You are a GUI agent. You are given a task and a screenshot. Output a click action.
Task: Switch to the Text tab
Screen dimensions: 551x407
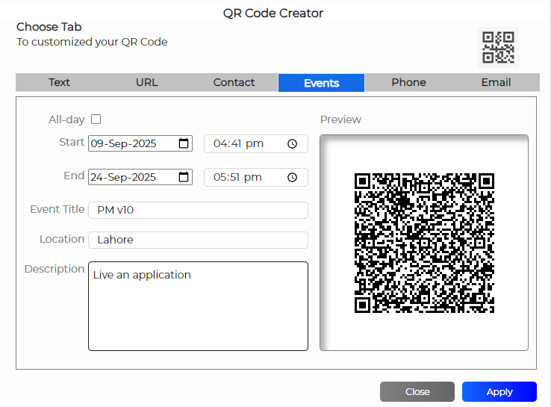59,82
